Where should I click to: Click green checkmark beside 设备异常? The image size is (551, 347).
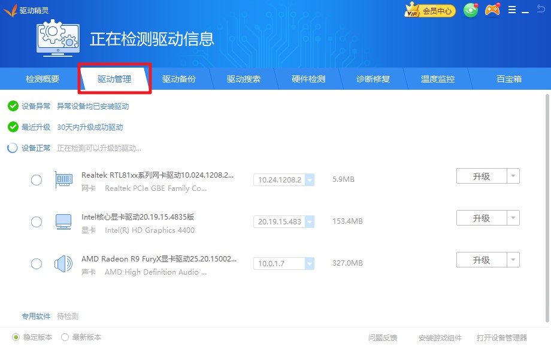(x=13, y=106)
